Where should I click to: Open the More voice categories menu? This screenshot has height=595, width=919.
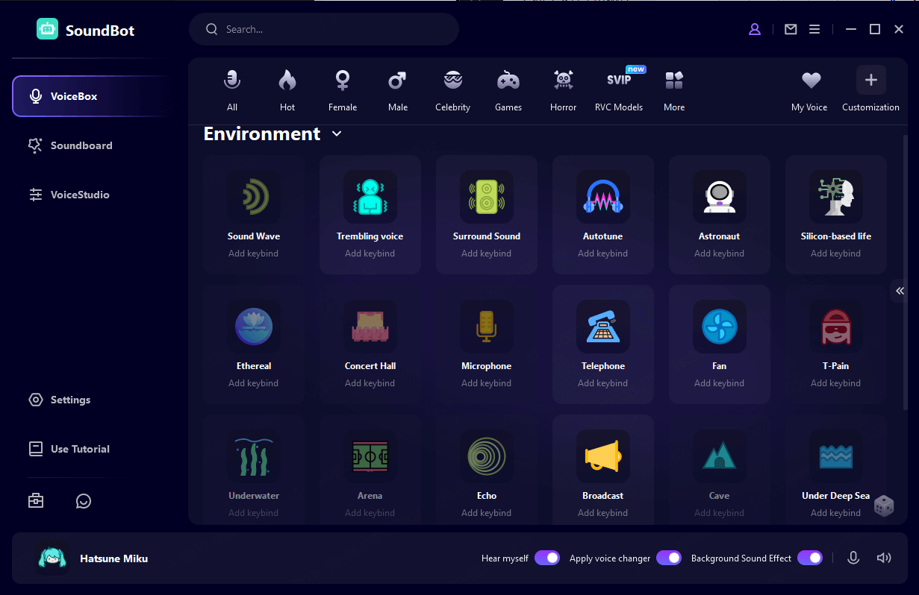tap(673, 90)
